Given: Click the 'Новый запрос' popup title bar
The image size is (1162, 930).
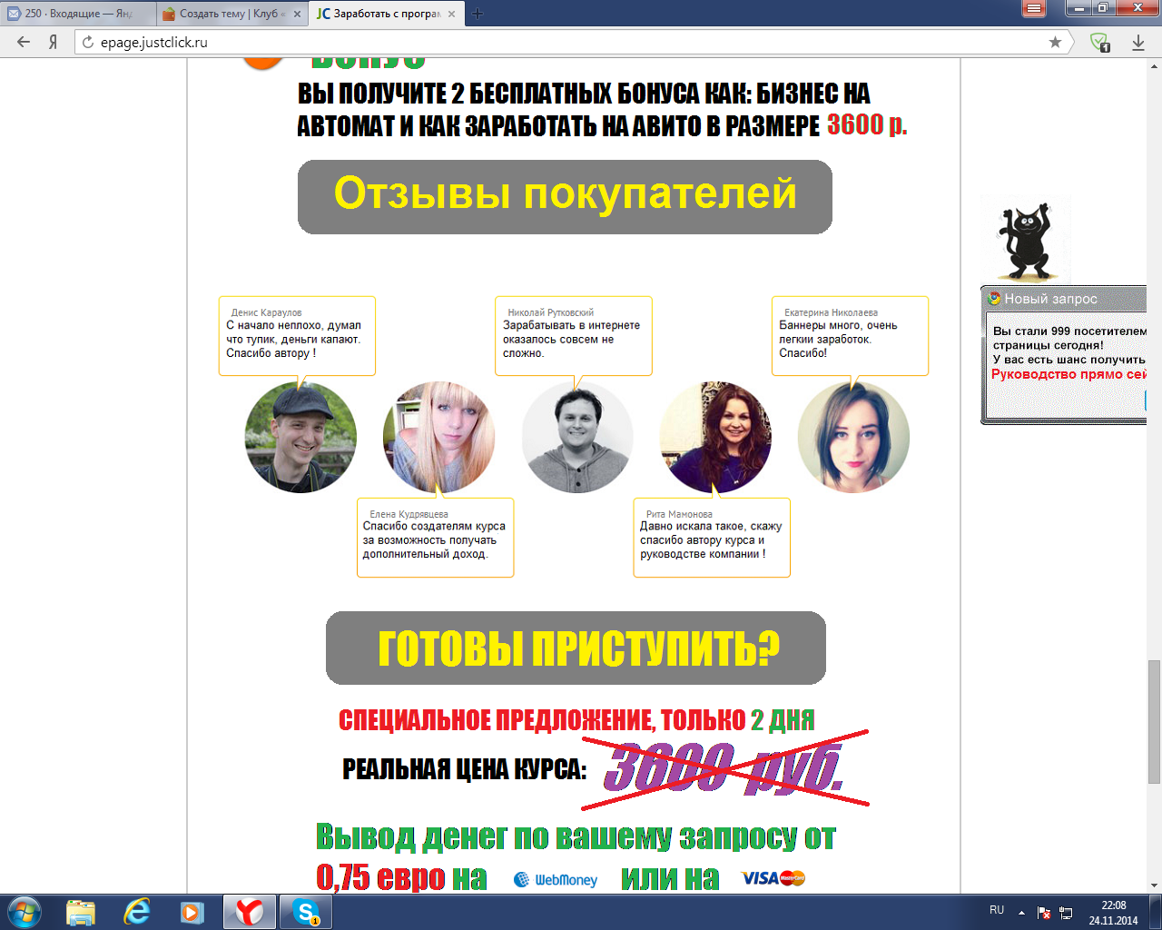Looking at the screenshot, I should (1064, 298).
